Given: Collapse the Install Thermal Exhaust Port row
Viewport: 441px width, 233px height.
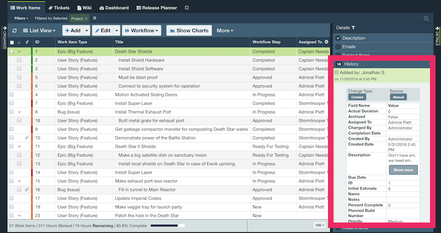Looking at the screenshot, I should pos(19,112).
